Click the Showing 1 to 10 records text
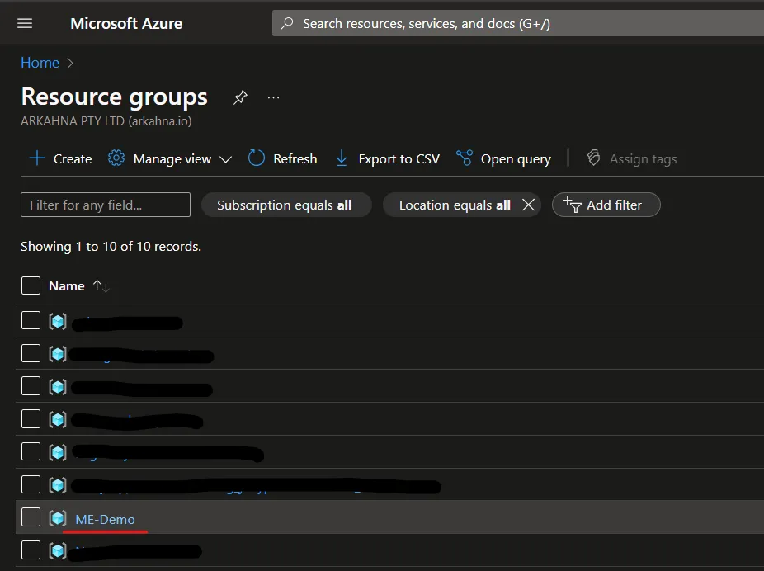Screen dimensions: 764x571 (x=111, y=247)
